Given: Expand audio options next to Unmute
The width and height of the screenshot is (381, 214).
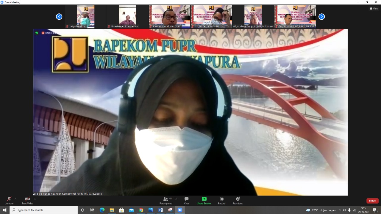Looking at the screenshot, I should coord(15,199).
